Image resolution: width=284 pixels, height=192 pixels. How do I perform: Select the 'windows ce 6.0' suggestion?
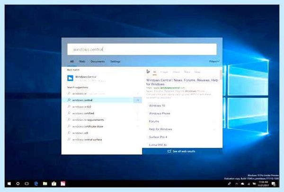102,107
